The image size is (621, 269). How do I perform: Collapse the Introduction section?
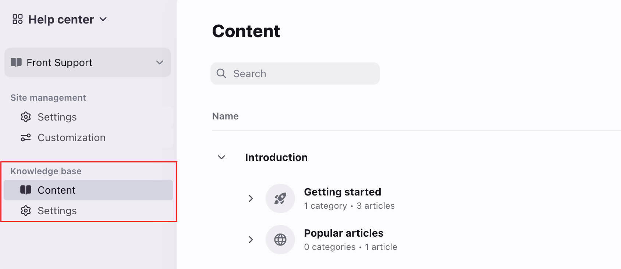pyautogui.click(x=221, y=157)
